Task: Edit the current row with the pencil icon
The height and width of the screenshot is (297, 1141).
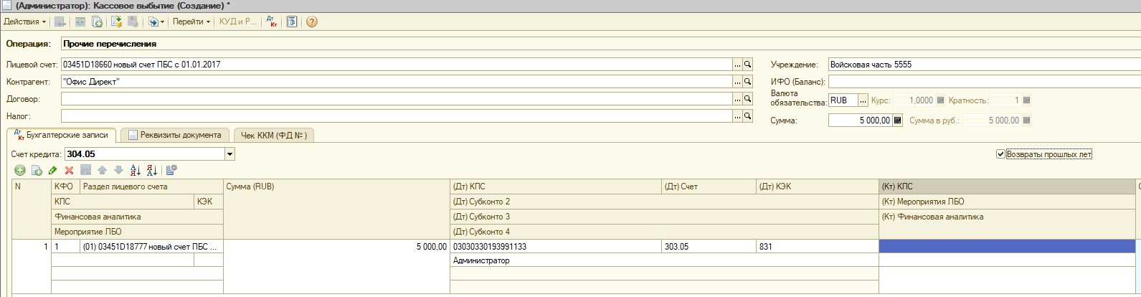Action: [x=53, y=170]
